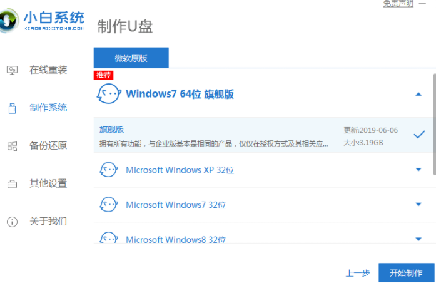
Task: Click the 在线重装 monitor icon
Action: pyautogui.click(x=12, y=69)
